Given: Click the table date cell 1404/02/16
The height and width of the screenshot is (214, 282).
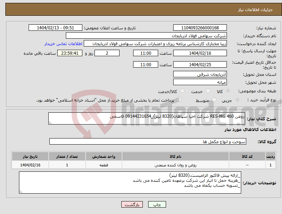Looking at the screenshot, I should [30, 165].
